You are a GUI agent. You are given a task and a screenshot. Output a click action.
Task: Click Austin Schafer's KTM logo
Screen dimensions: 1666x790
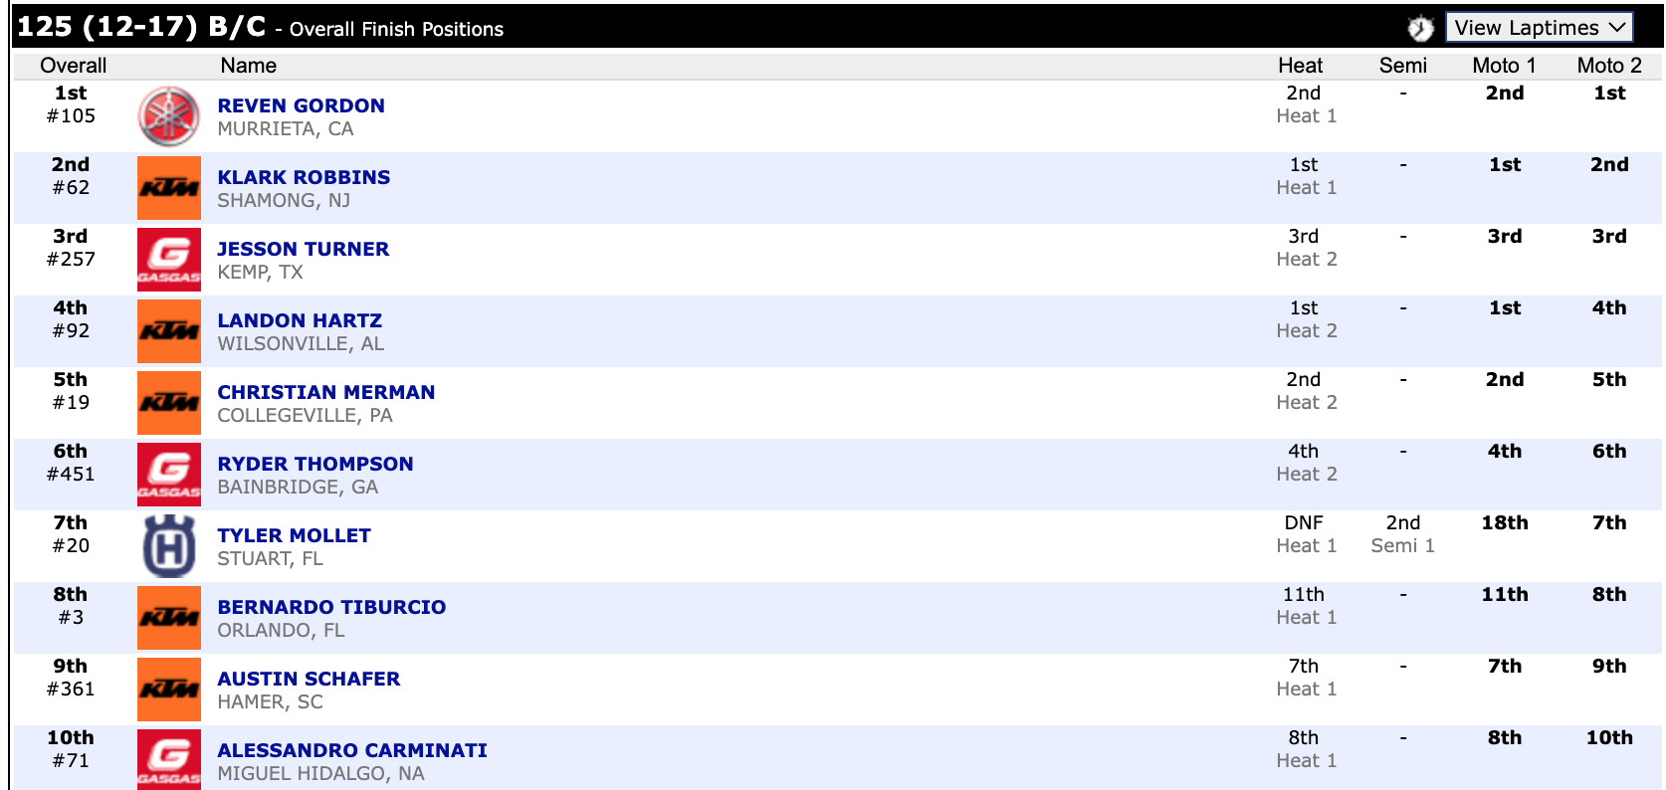pyautogui.click(x=168, y=690)
